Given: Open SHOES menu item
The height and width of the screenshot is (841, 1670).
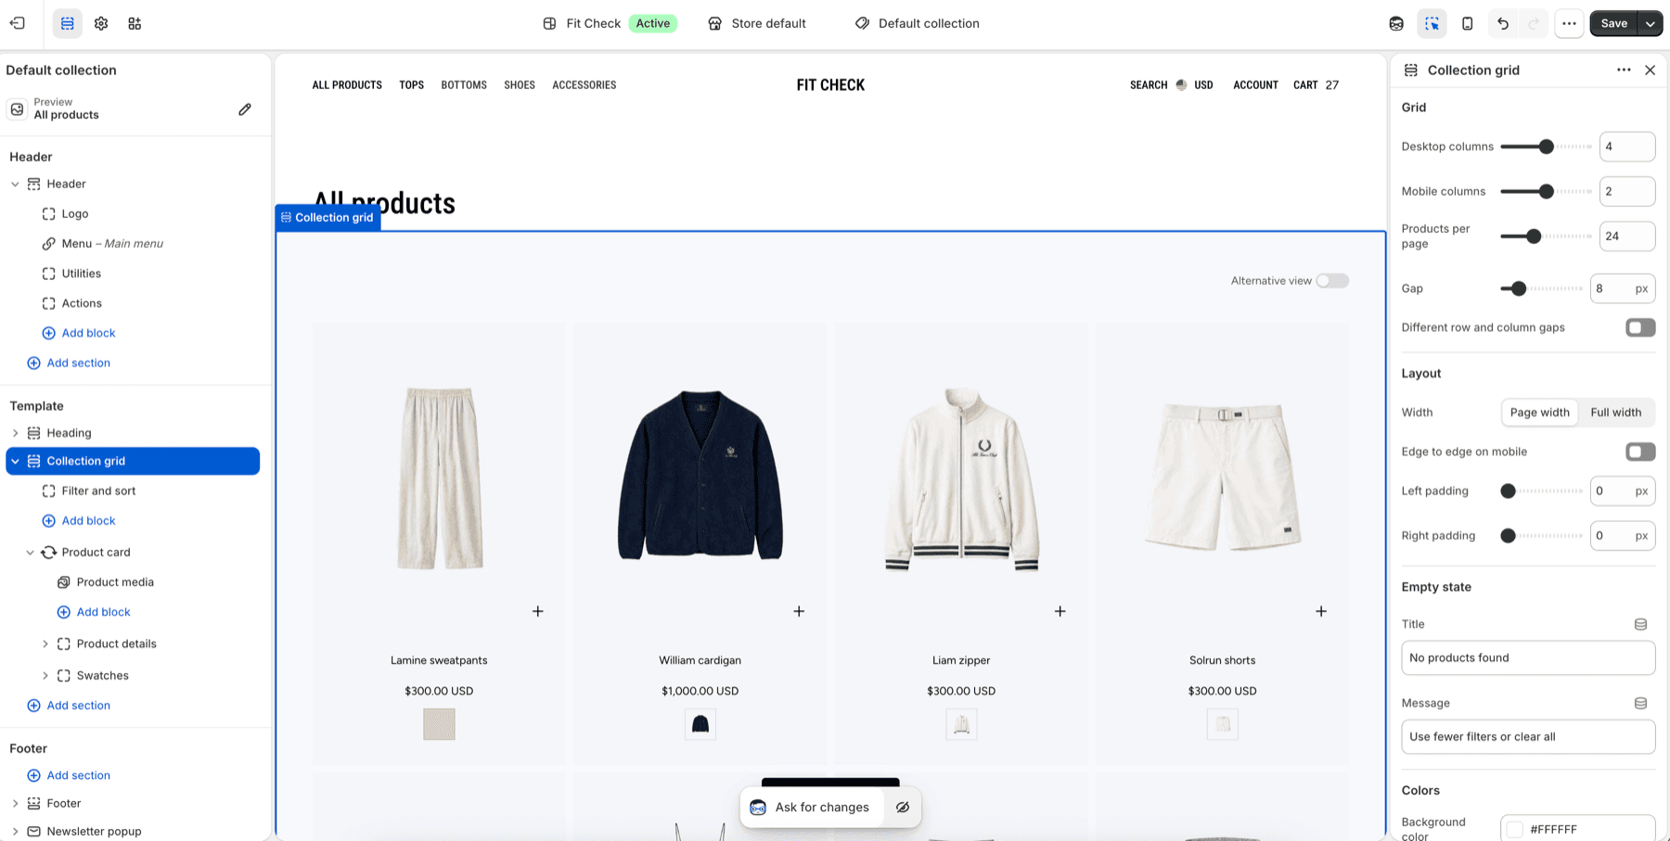Looking at the screenshot, I should coord(520,85).
